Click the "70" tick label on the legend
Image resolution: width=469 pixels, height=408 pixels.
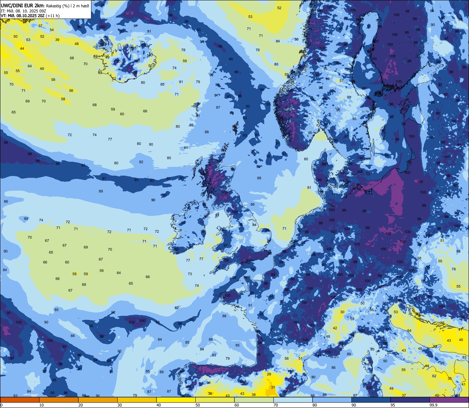tap(276, 405)
